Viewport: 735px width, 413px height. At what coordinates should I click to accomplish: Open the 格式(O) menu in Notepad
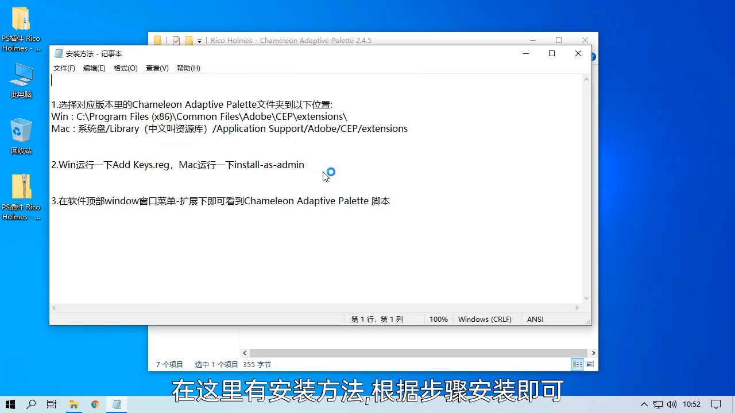coord(125,68)
